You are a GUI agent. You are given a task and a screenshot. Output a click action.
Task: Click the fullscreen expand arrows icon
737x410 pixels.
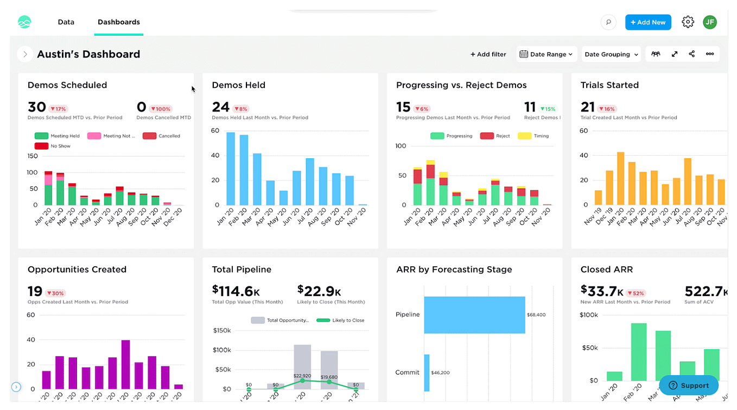coord(674,54)
